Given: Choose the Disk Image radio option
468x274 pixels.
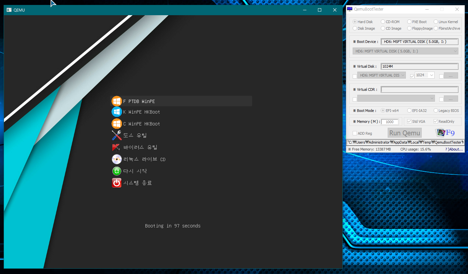Looking at the screenshot, I should click(x=355, y=28).
